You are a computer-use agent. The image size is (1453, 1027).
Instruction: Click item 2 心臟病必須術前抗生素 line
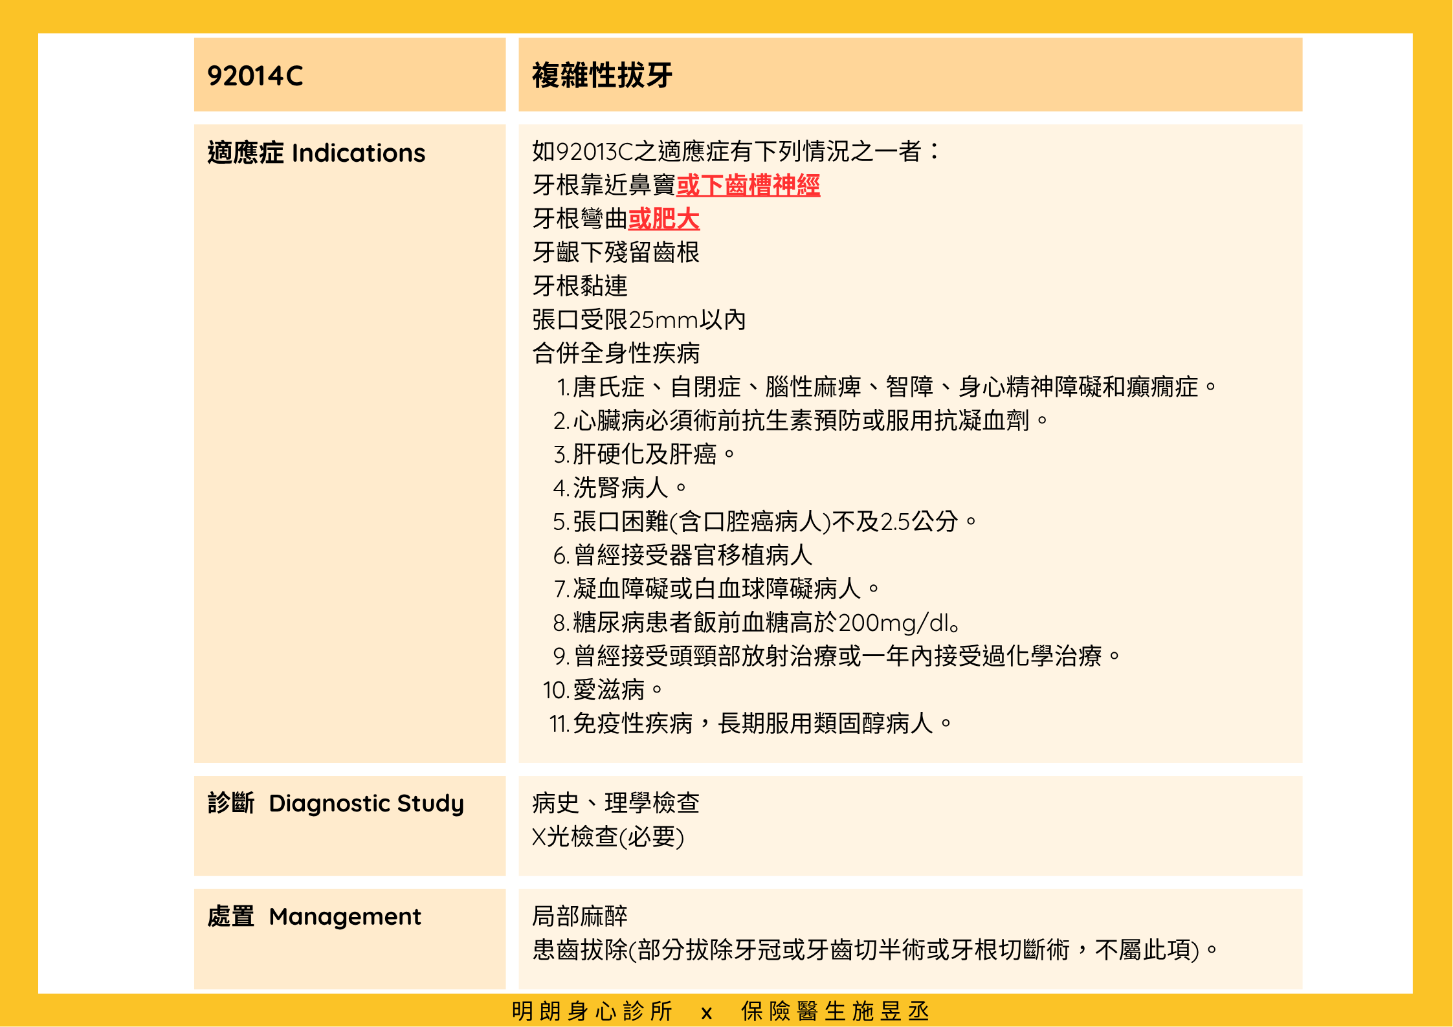(x=800, y=421)
